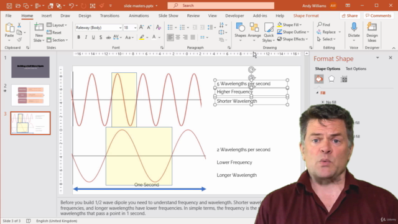Viewport: 398px width, 224px height.
Task: Open the File menu
Action: tap(8, 16)
